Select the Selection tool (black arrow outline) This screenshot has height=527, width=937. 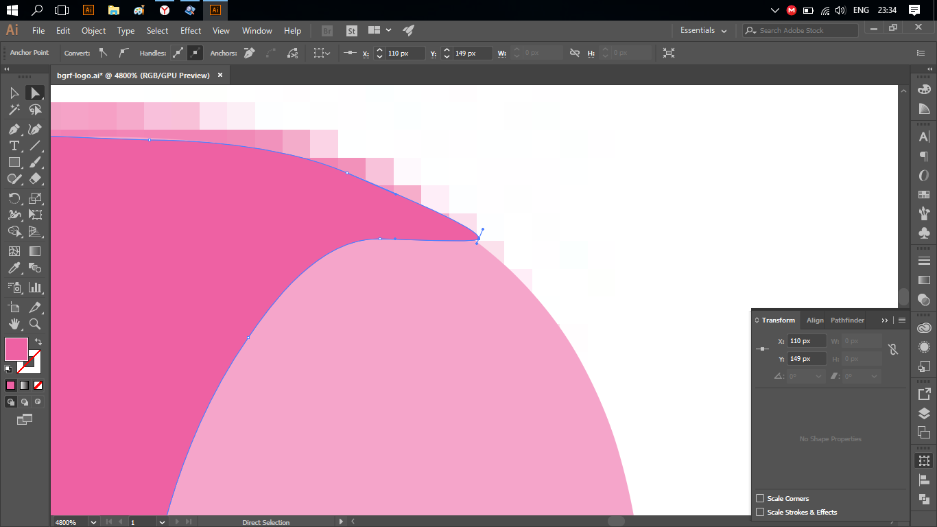(14, 93)
